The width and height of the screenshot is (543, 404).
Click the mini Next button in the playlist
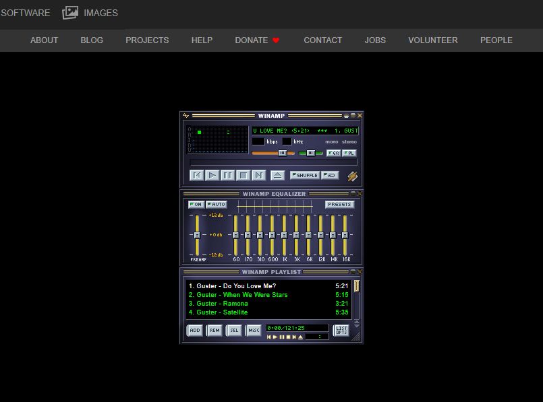(294, 337)
